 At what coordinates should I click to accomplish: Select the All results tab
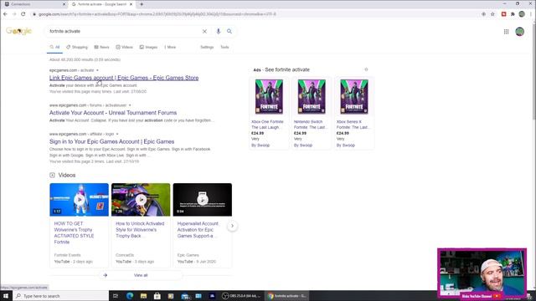point(54,47)
